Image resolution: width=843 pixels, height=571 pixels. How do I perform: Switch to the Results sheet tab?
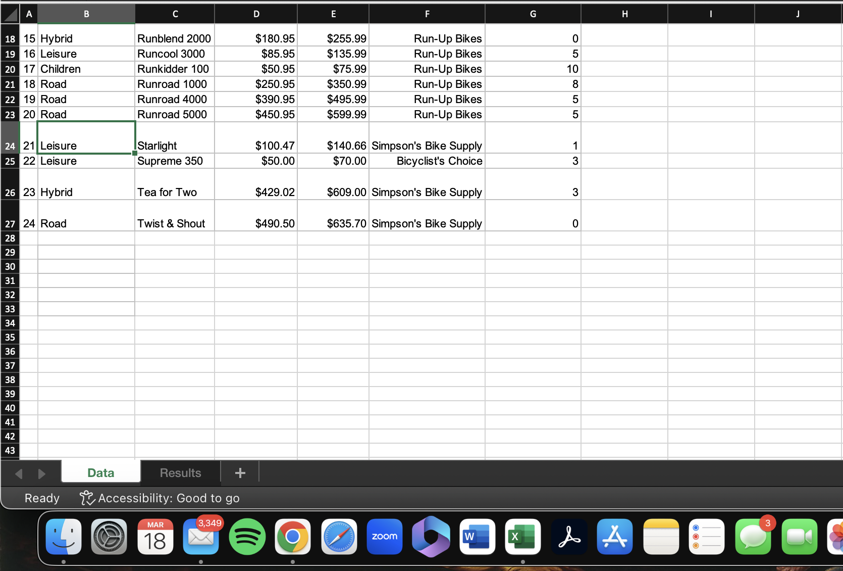coord(180,473)
